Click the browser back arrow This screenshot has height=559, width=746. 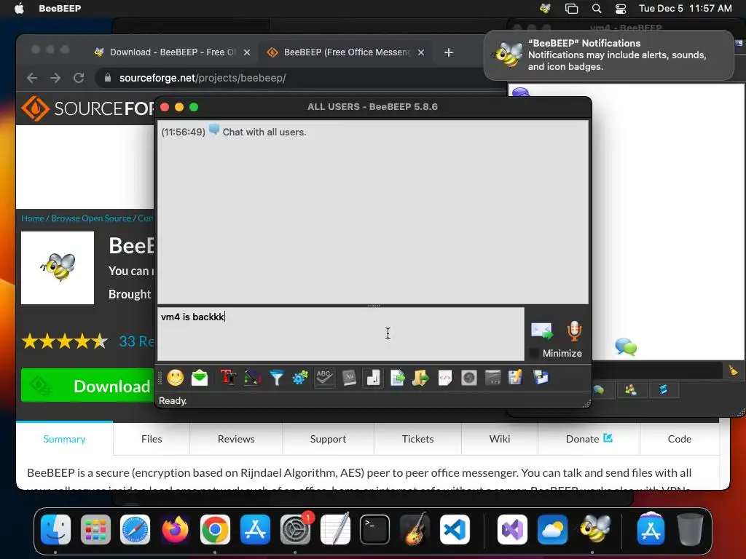[32, 78]
